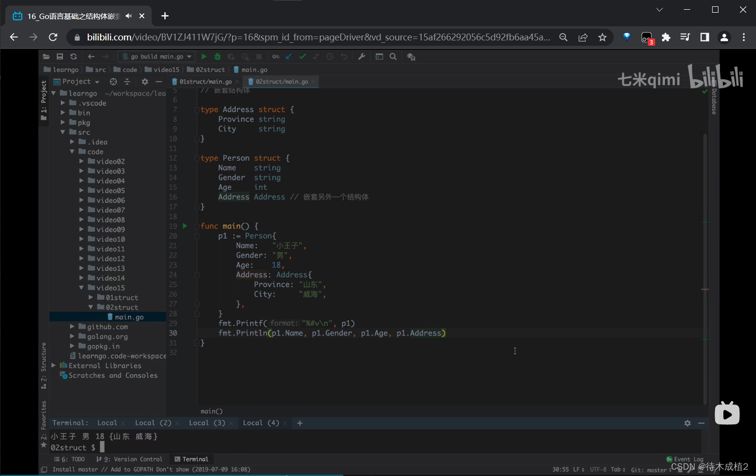The width and height of the screenshot is (756, 476).
Task: Collapse the src folder
Action: (x=63, y=132)
